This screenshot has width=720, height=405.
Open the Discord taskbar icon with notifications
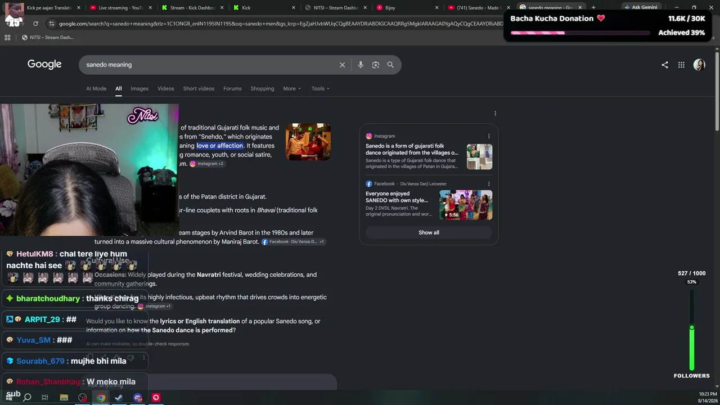point(138,398)
